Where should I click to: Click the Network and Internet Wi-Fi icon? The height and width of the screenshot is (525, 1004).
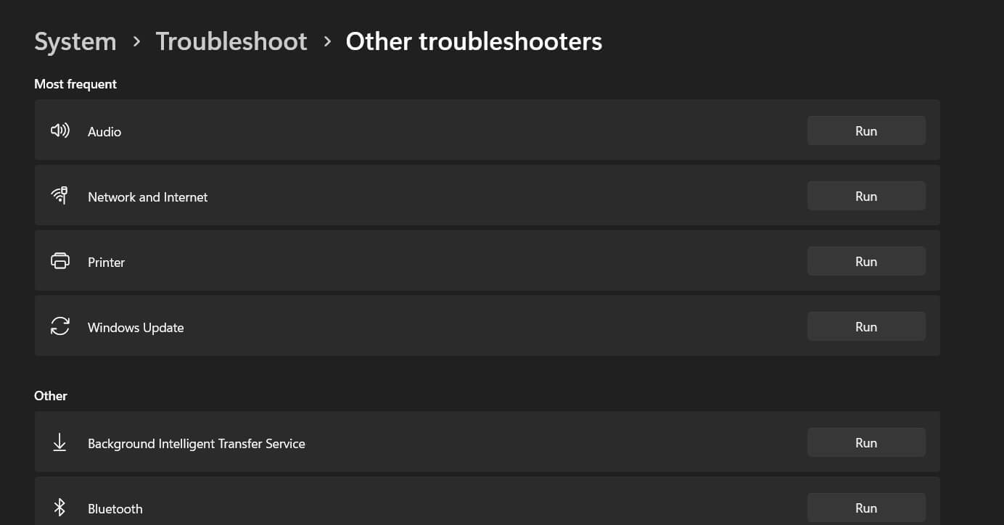pos(60,196)
